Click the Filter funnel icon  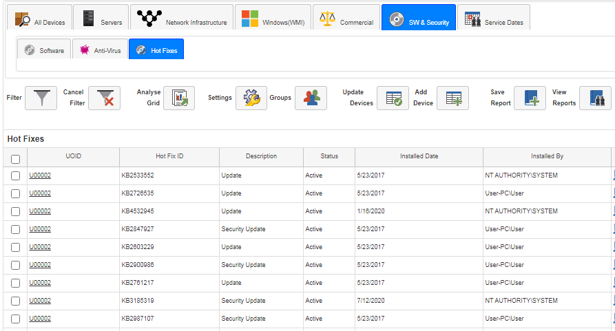(41, 98)
